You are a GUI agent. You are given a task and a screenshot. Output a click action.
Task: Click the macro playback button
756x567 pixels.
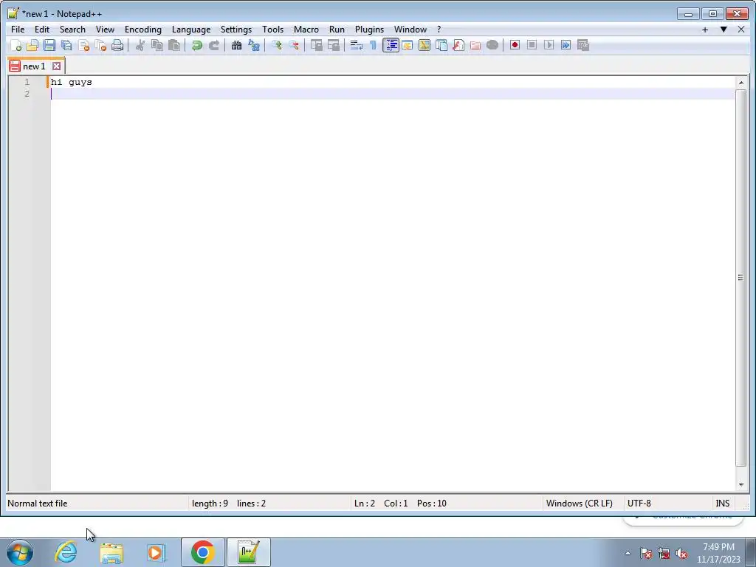[549, 45]
